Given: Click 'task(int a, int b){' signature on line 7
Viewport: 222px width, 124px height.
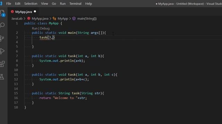Looking at the screenshot, I should point(86,56).
